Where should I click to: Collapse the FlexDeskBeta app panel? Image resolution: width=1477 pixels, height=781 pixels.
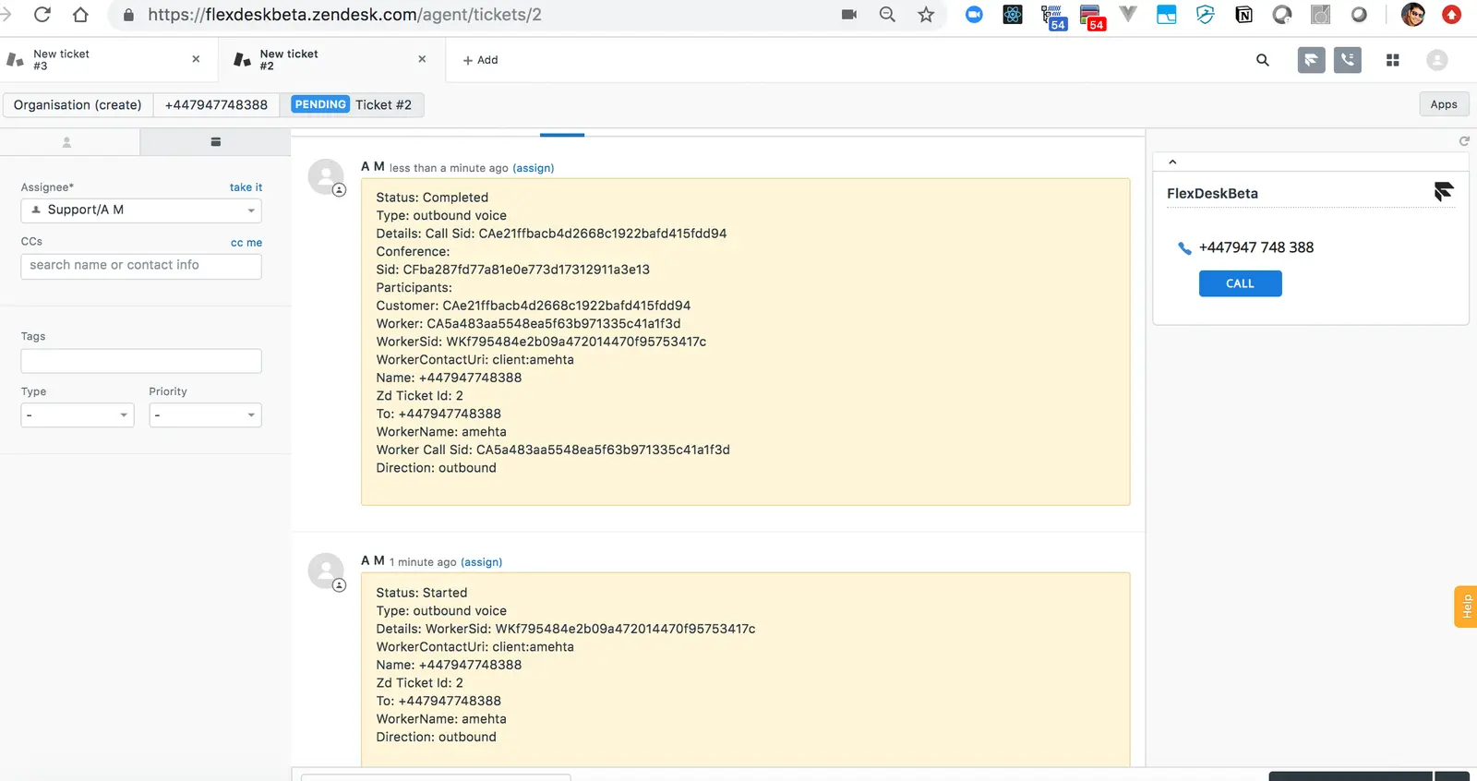(x=1172, y=162)
